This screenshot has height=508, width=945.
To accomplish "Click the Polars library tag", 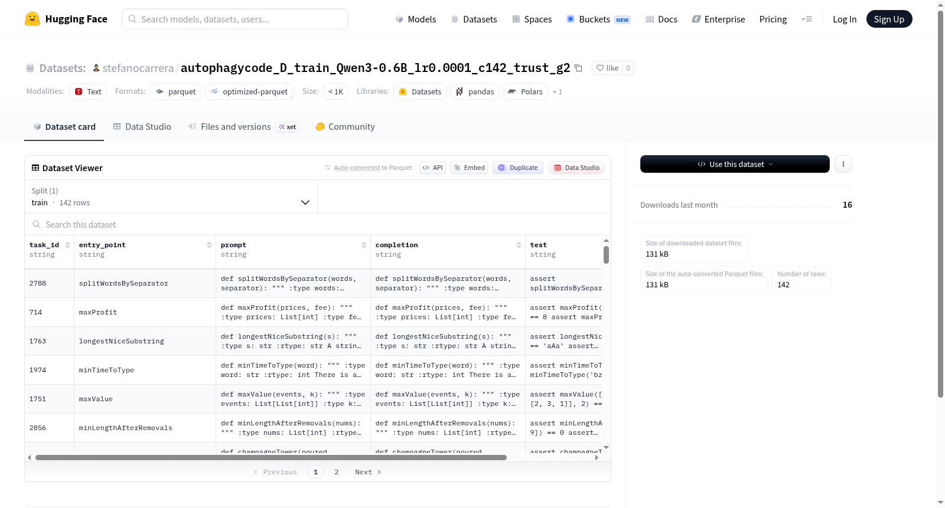I will (526, 91).
